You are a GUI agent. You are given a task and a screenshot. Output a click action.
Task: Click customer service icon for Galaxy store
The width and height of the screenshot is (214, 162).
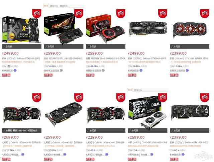[x=187, y=71]
